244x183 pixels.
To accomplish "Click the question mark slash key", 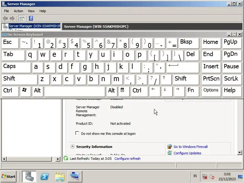I will click(154, 80).
